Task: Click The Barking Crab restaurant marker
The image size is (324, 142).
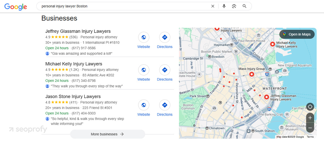Action: [x=287, y=114]
